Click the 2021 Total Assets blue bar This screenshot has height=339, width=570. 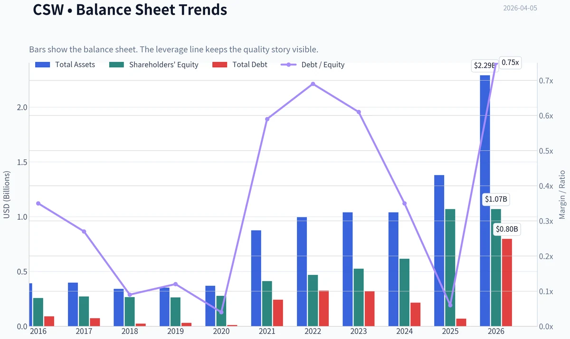[256, 278]
